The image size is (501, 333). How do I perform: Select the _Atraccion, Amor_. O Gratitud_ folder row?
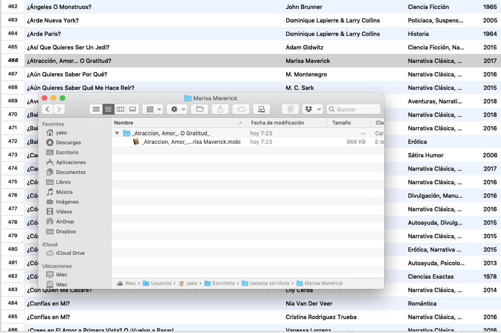(x=248, y=133)
